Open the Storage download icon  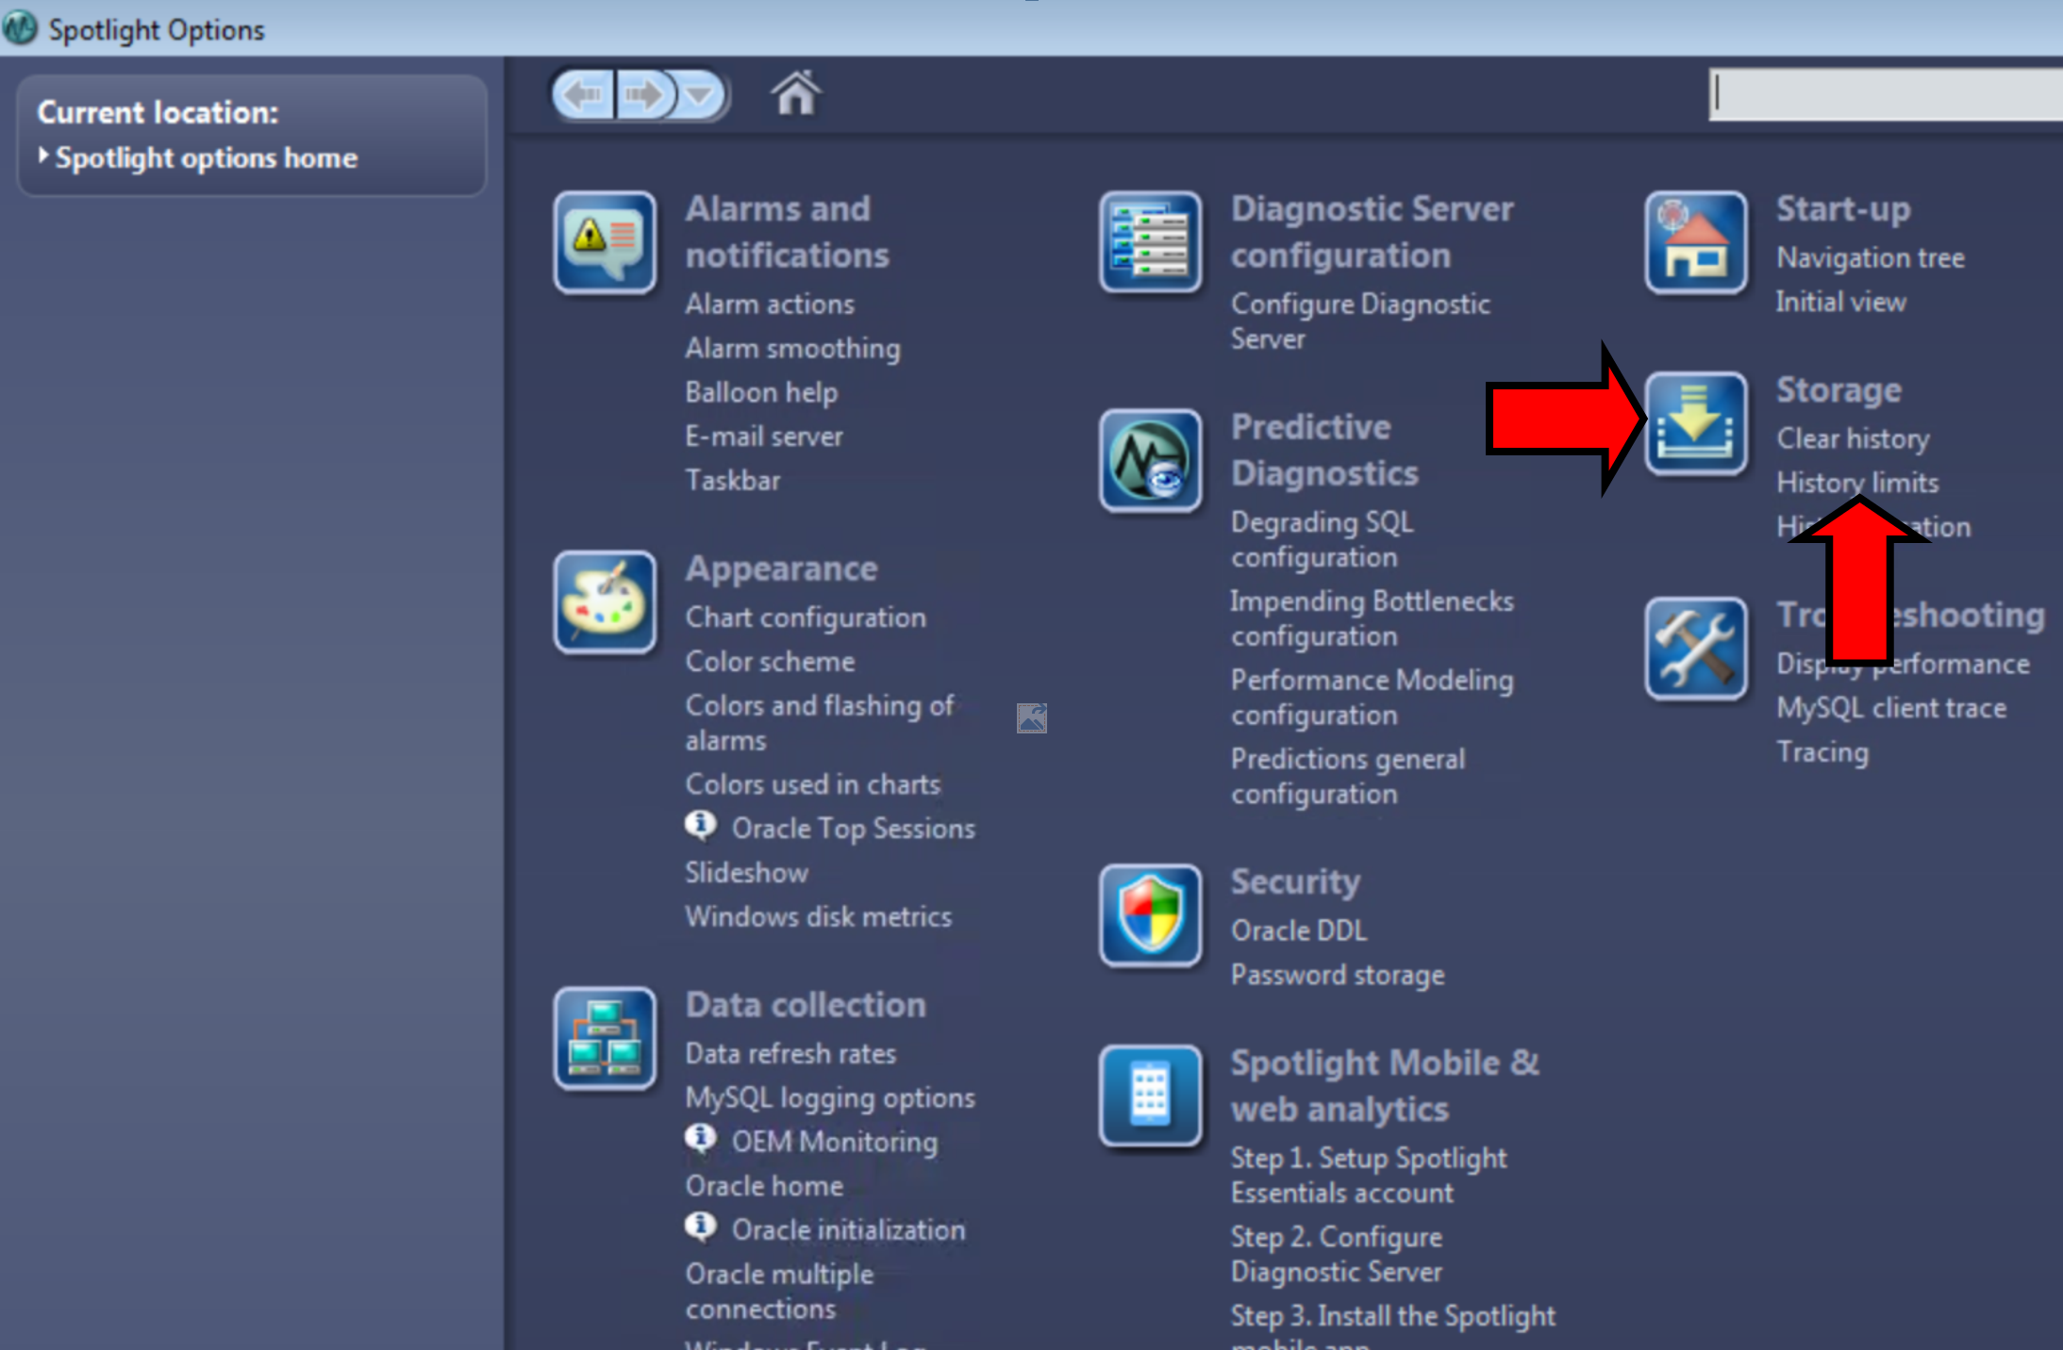click(1696, 423)
